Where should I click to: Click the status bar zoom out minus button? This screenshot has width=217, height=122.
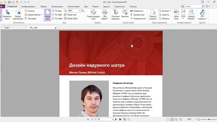pyautogui.click(x=199, y=119)
